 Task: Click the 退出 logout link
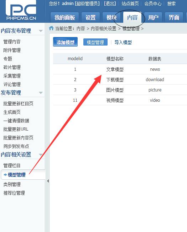point(110,4)
